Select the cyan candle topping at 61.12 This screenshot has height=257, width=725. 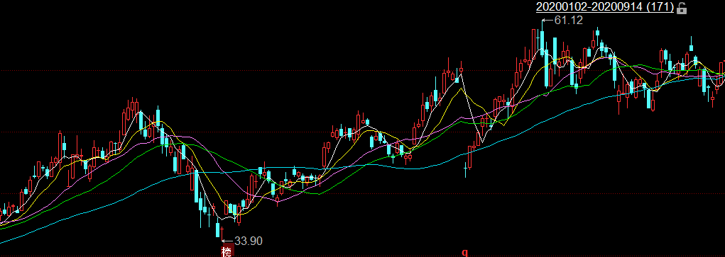click(542, 39)
